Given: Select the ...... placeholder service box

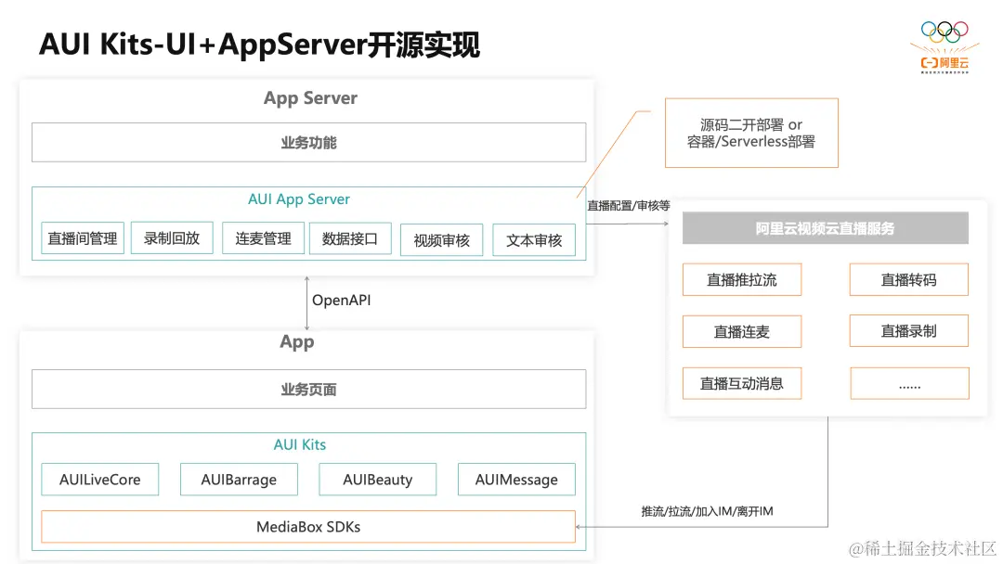Looking at the screenshot, I should tap(909, 383).
